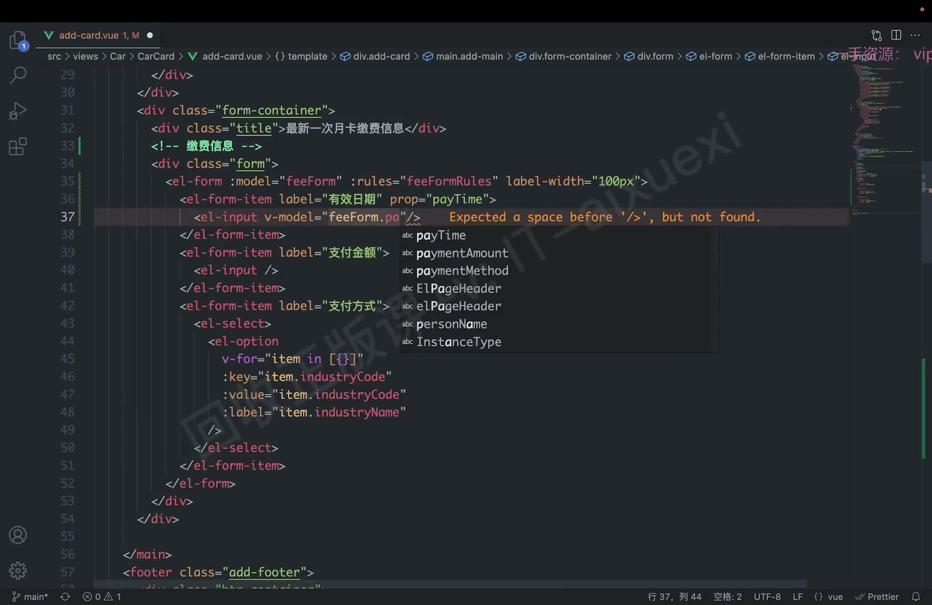Choose personName suggestion
Image resolution: width=932 pixels, height=605 pixels.
[x=558, y=324]
